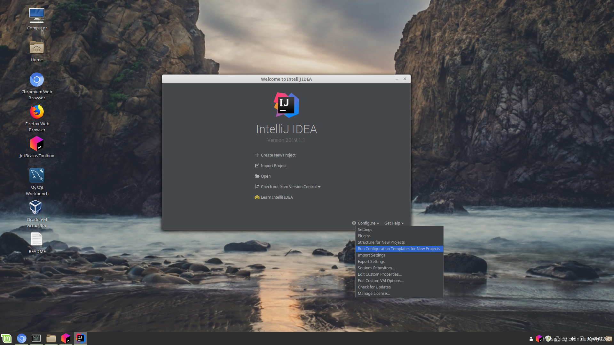This screenshot has height=345, width=614.
Task: Open JetBrains Toolbox desktop shortcut
Action: pos(37,147)
